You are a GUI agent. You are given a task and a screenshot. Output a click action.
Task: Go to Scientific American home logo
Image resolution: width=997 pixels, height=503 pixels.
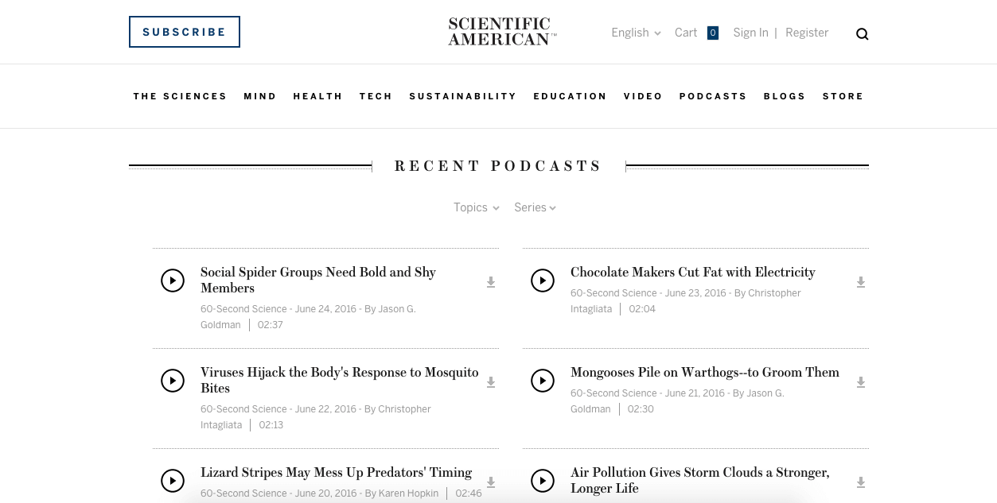point(502,32)
